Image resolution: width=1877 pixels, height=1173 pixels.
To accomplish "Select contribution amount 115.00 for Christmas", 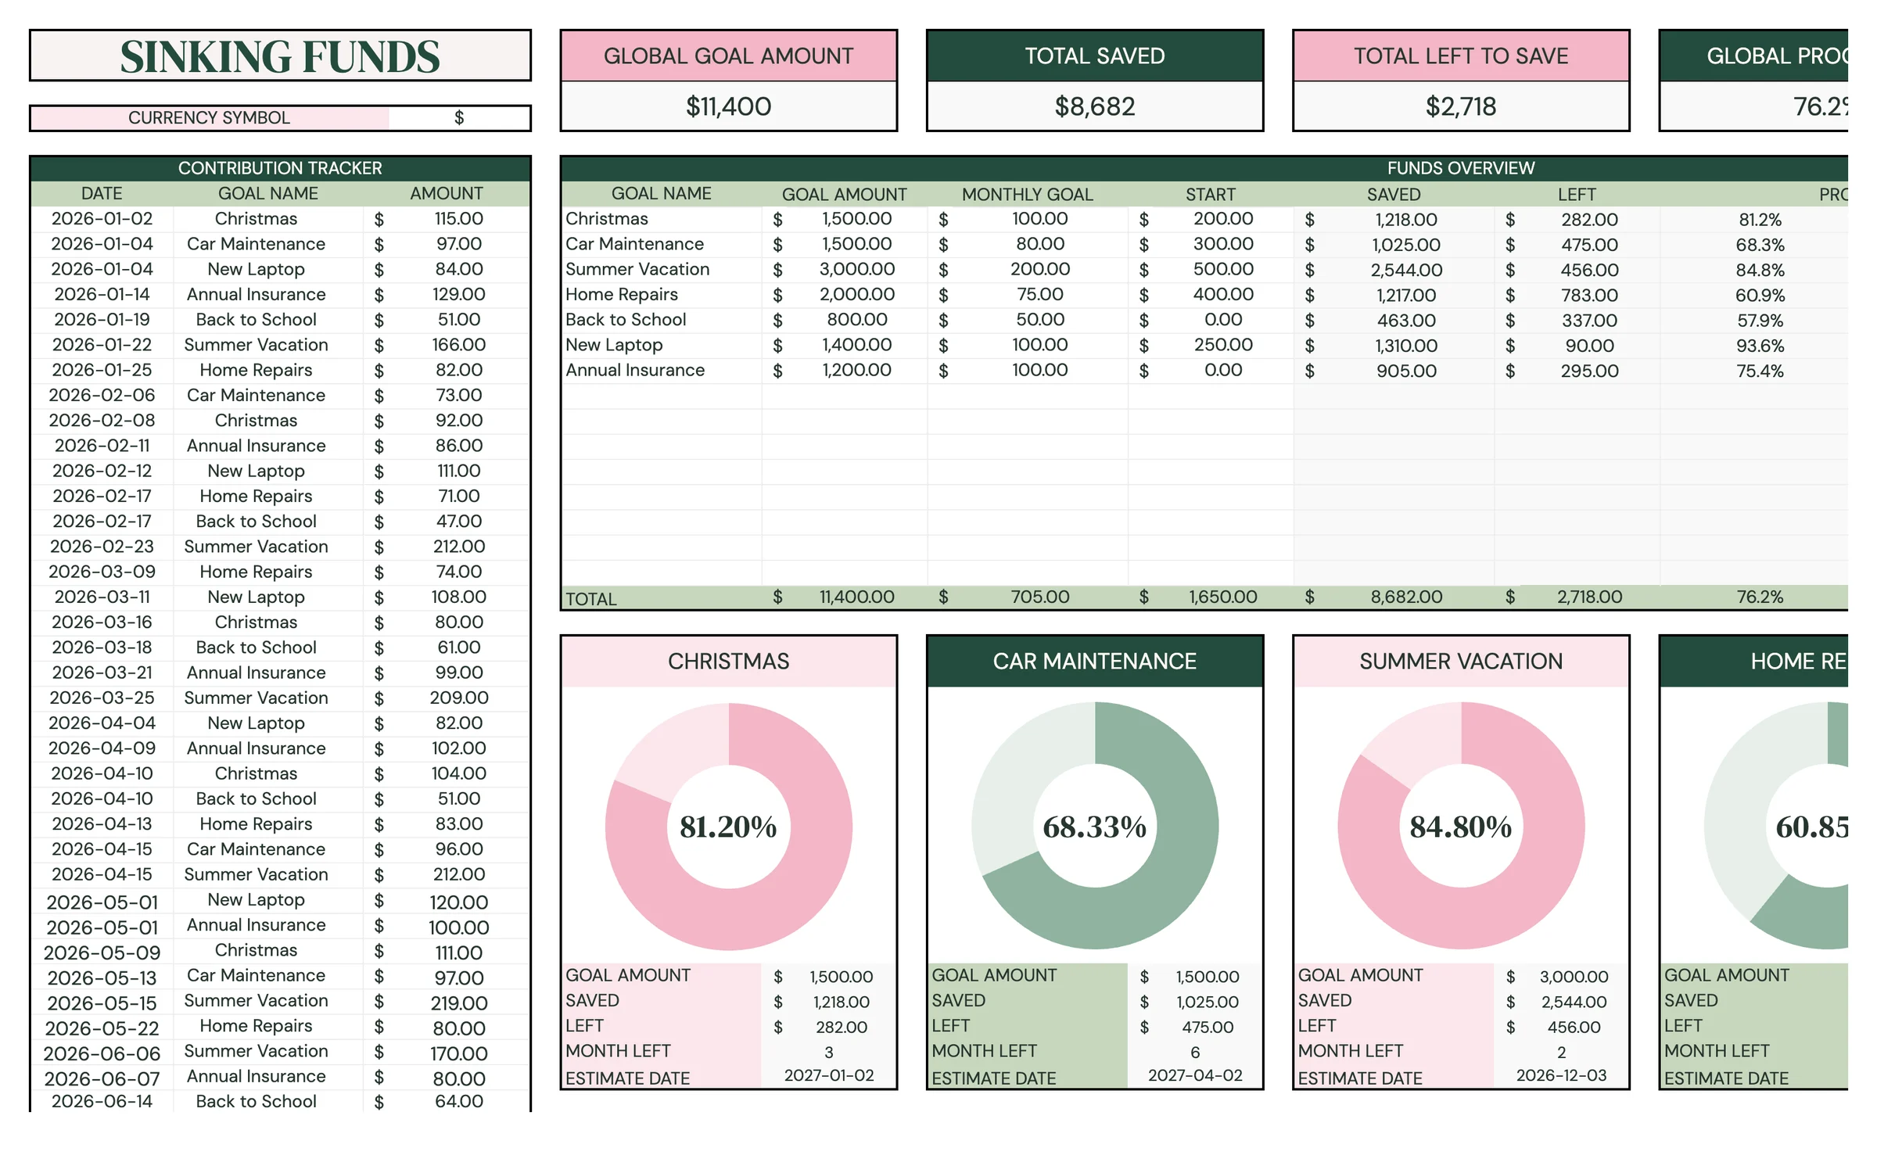I will (447, 219).
